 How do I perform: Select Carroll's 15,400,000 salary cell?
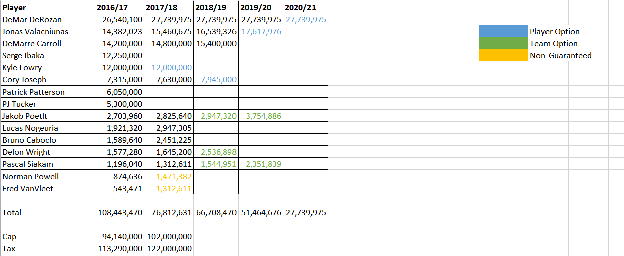click(x=216, y=43)
